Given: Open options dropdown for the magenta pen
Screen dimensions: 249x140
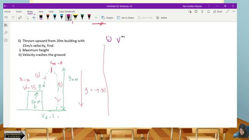Looking at the screenshot, I should (x=70, y=20).
